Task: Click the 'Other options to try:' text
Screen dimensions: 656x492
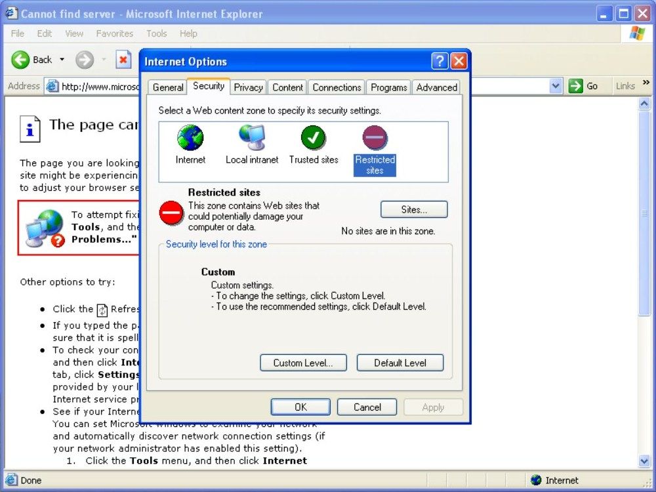Action: pyautogui.click(x=68, y=282)
